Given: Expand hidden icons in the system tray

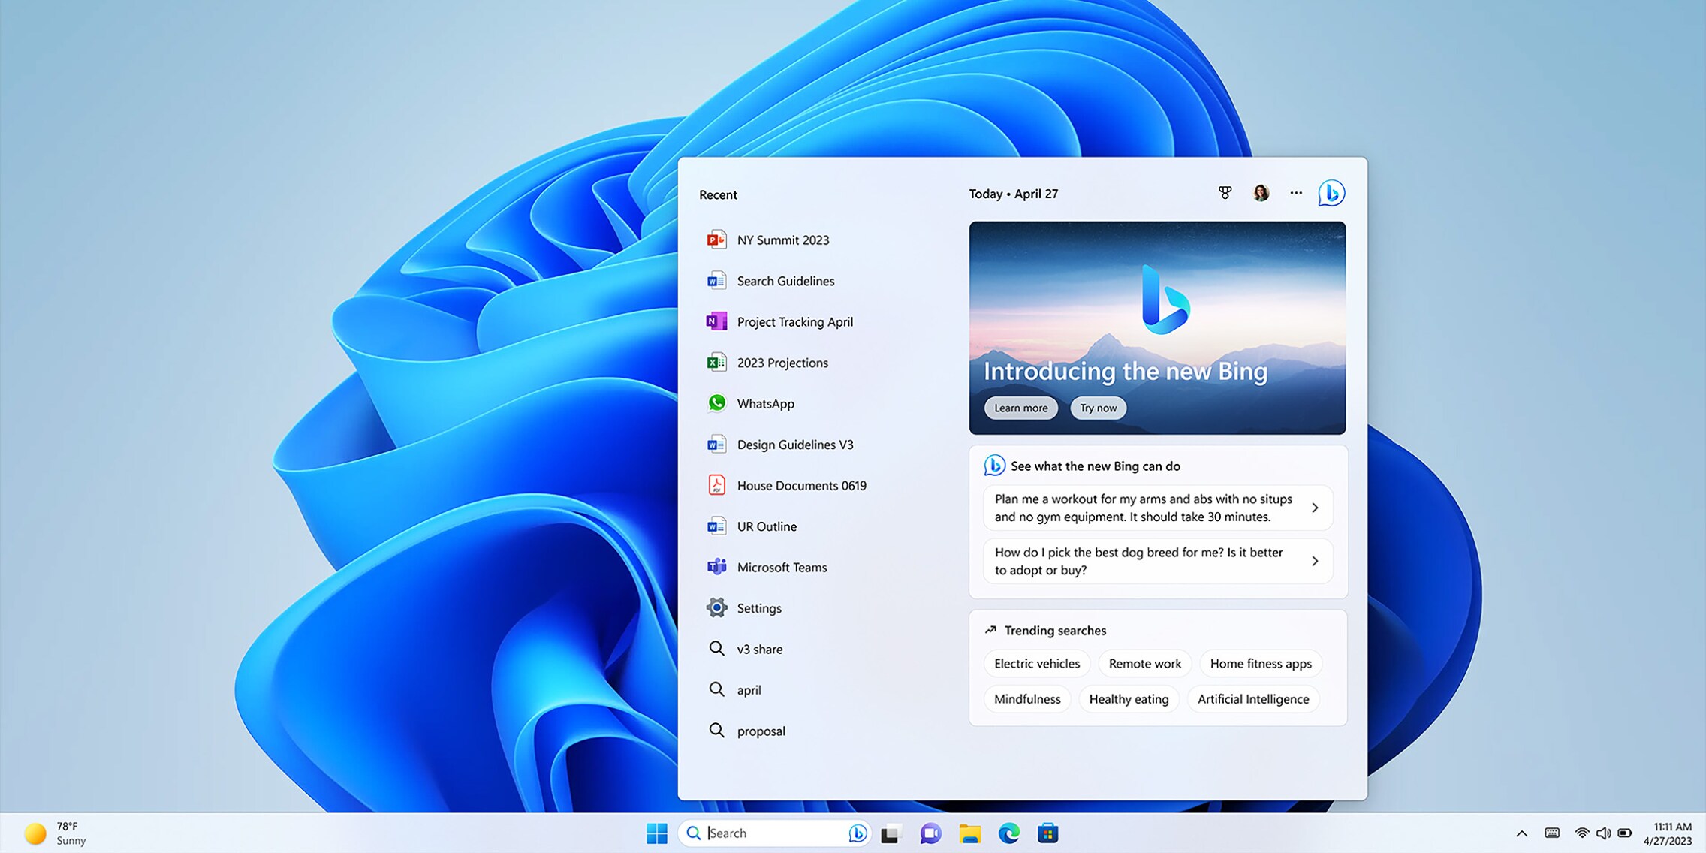Looking at the screenshot, I should pyautogui.click(x=1521, y=833).
